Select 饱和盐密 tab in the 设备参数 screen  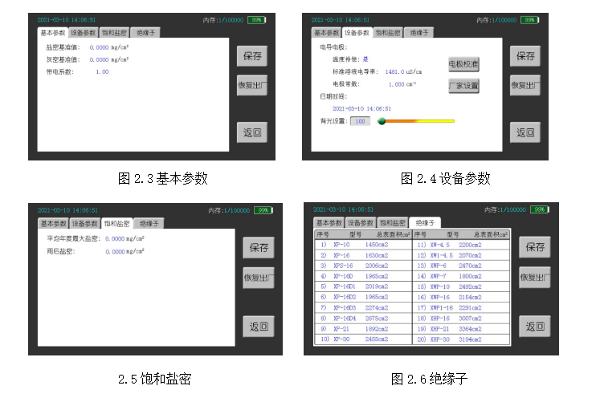[387, 33]
